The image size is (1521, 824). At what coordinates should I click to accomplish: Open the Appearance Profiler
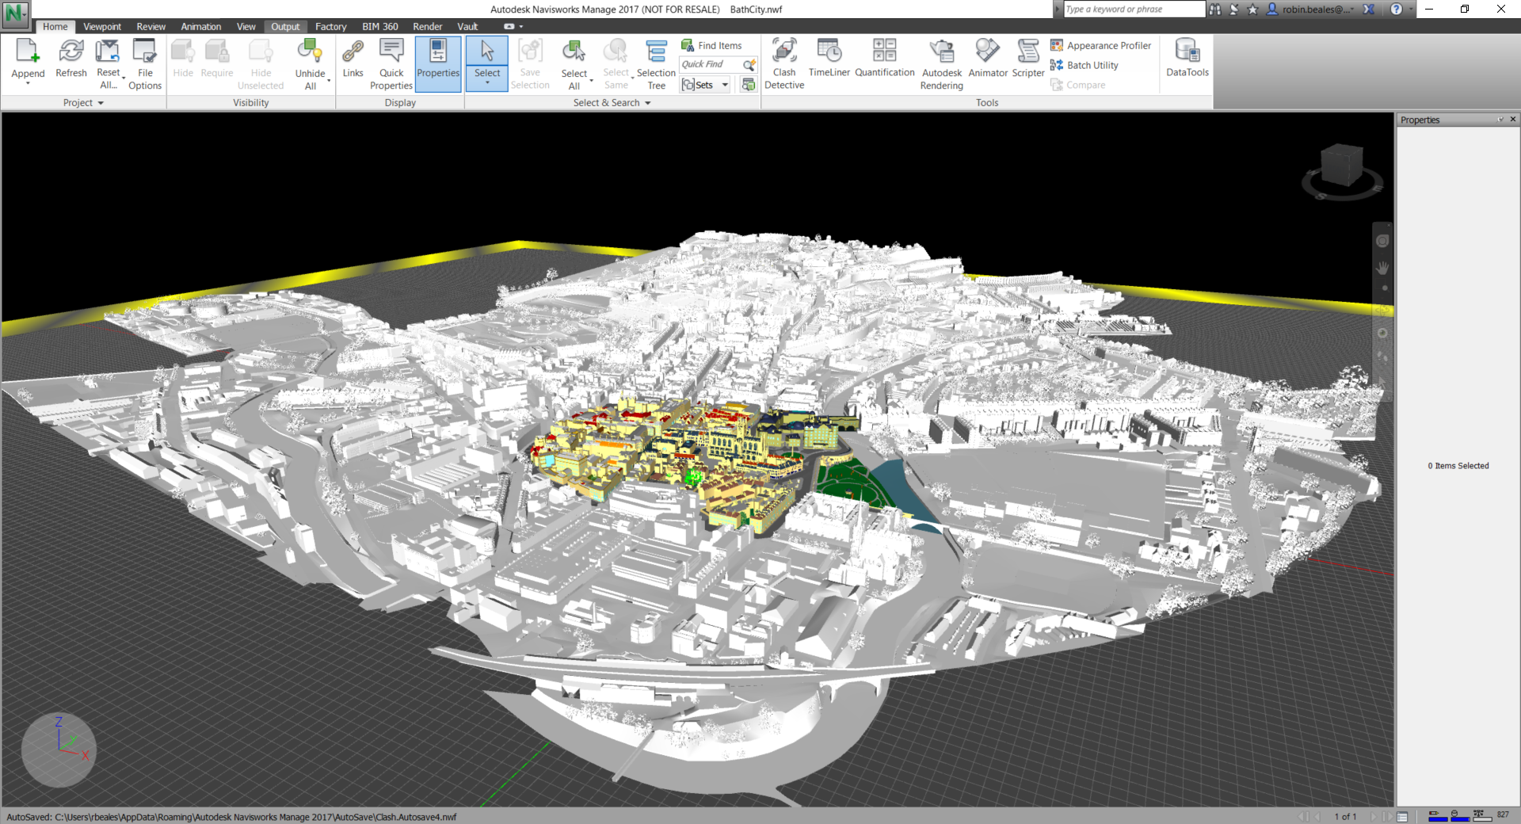click(x=1100, y=46)
